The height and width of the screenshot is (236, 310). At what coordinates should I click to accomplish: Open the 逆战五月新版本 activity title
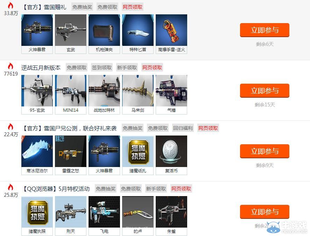point(41,68)
